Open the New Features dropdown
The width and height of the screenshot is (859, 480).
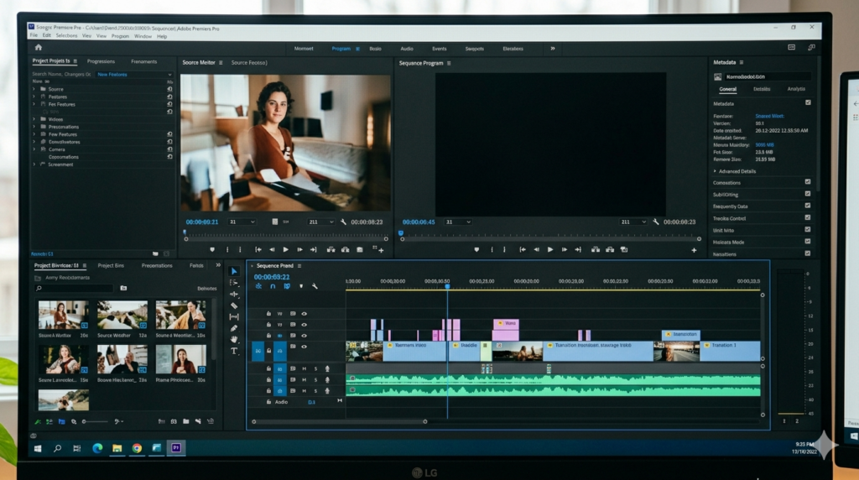(134, 75)
